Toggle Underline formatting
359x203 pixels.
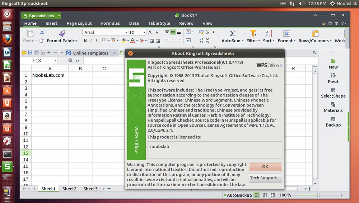click(x=97, y=41)
